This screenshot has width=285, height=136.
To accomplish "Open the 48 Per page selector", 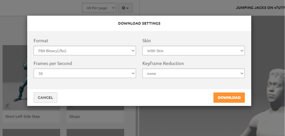I will point(99,8).
